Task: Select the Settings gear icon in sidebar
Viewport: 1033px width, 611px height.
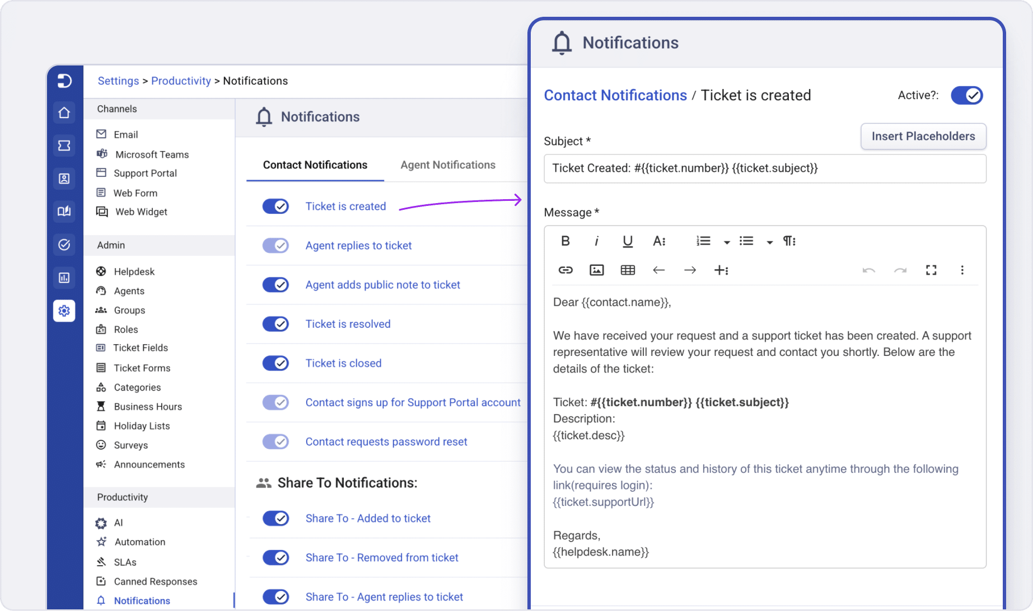Action: coord(64,311)
